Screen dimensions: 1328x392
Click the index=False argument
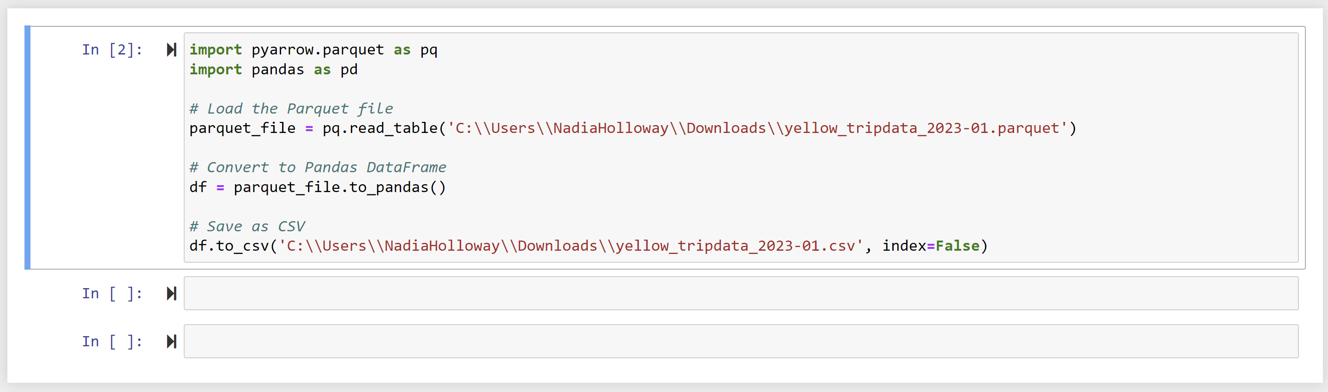(x=931, y=246)
